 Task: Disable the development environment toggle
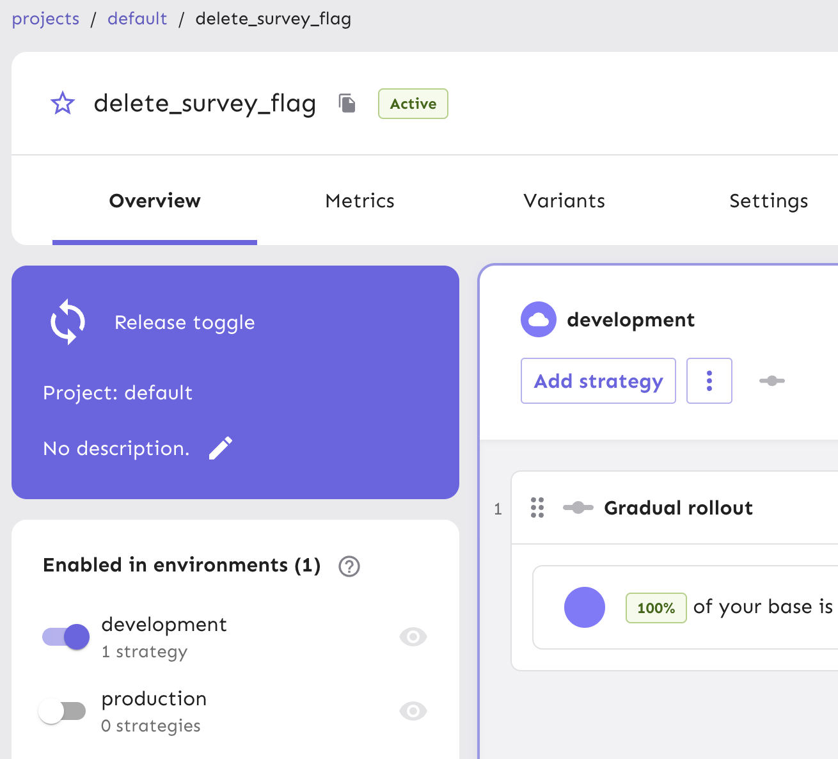(66, 637)
